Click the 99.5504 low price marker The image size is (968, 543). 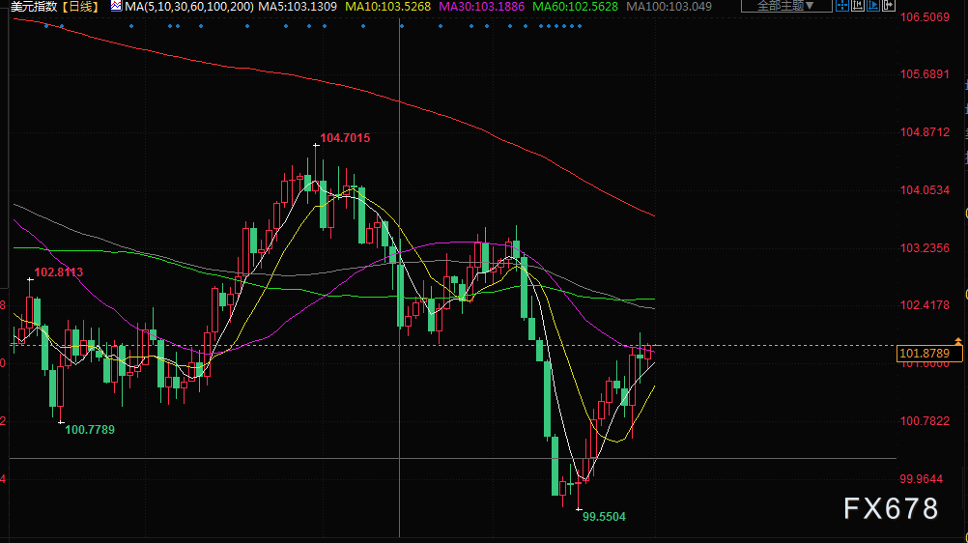point(604,517)
